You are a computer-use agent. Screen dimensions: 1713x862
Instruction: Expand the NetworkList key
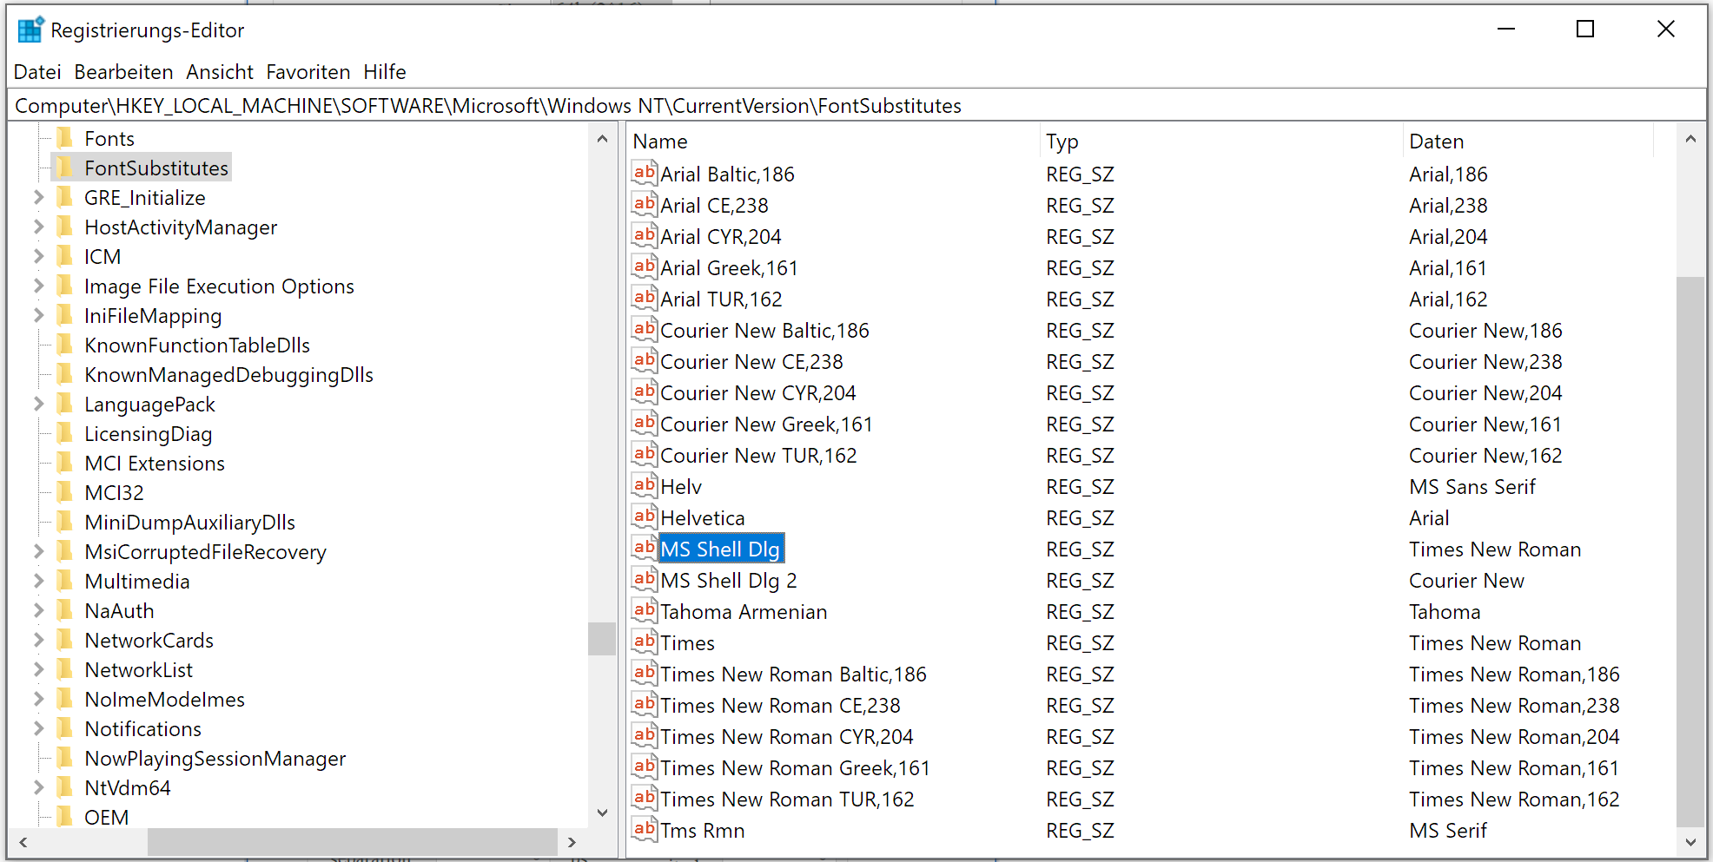38,669
